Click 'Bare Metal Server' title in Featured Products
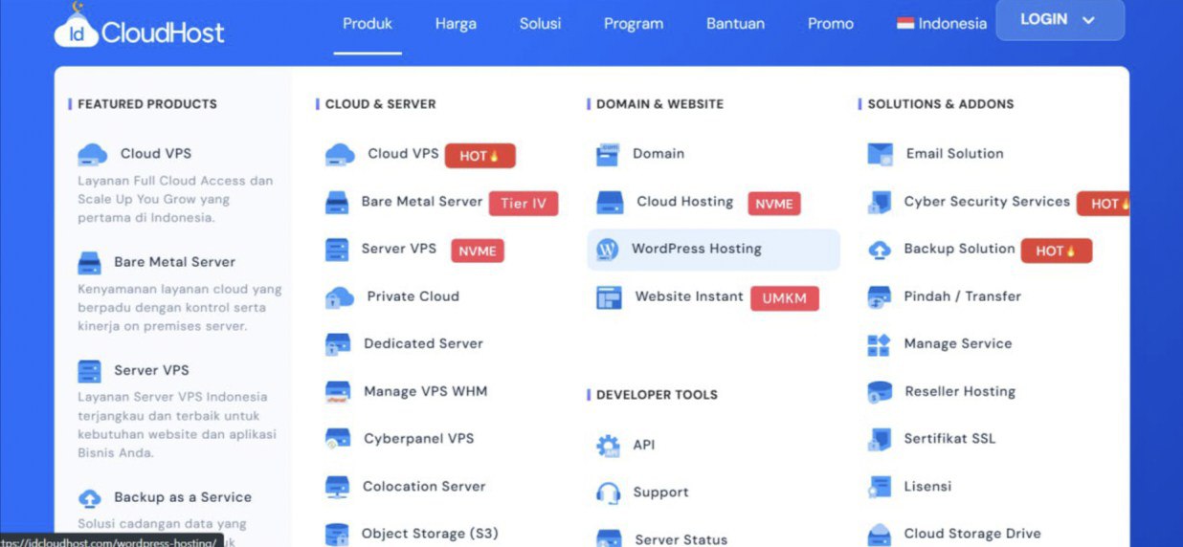Viewport: 1183px width, 547px height. click(x=174, y=262)
